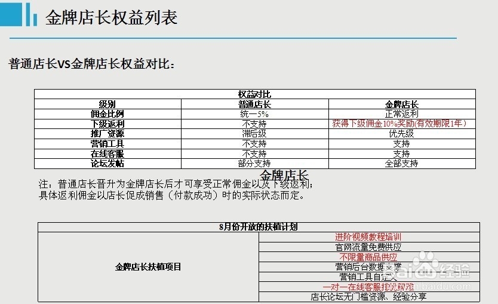
Task: Select the 论坛发帖 row label
Action: 107,163
